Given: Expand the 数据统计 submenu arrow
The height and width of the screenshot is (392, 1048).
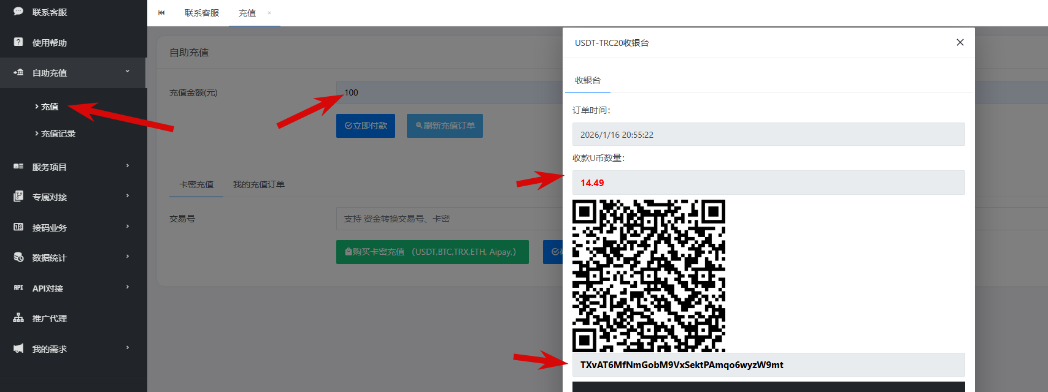Looking at the screenshot, I should pos(128,257).
